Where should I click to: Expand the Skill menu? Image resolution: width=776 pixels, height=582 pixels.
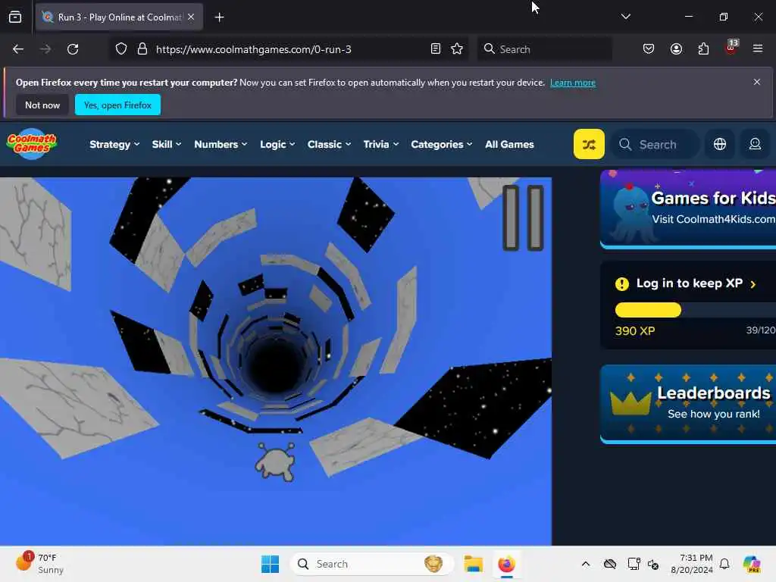tap(166, 145)
